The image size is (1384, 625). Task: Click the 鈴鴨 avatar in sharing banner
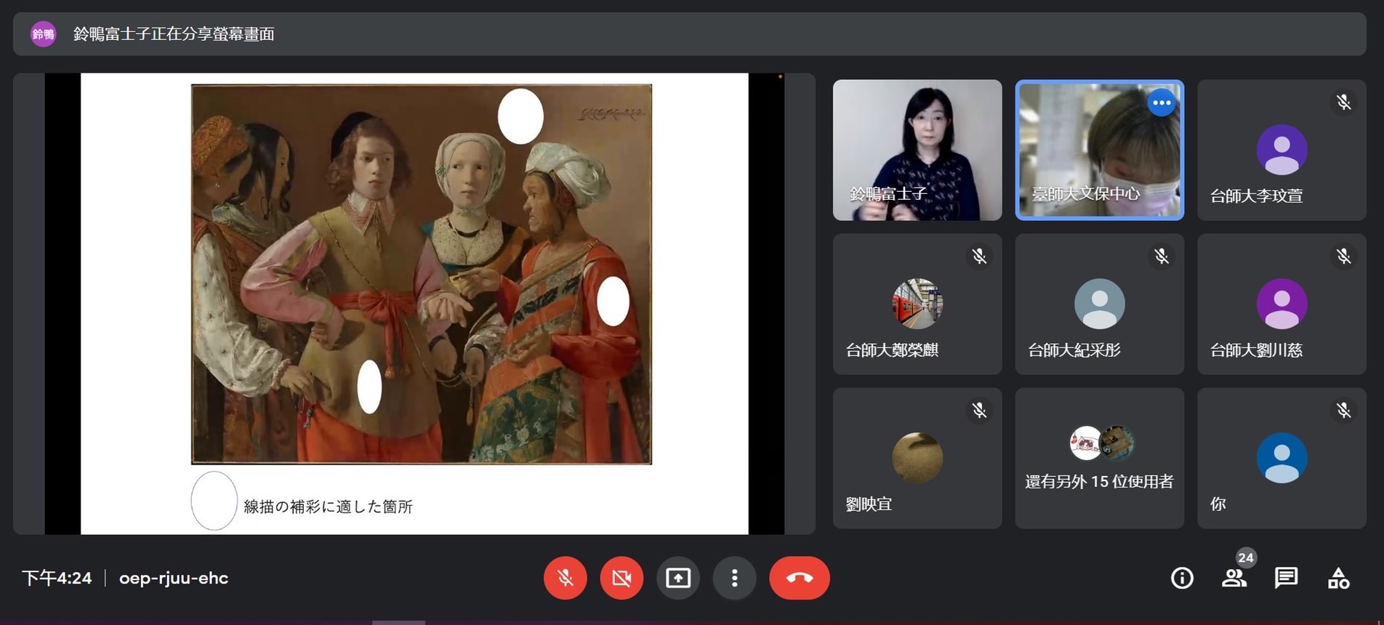pyautogui.click(x=43, y=33)
